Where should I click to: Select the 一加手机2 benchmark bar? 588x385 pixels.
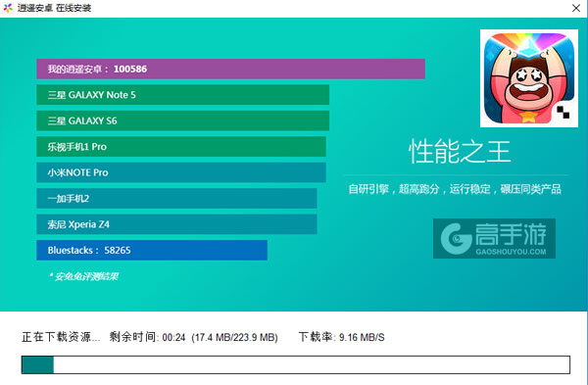176,198
